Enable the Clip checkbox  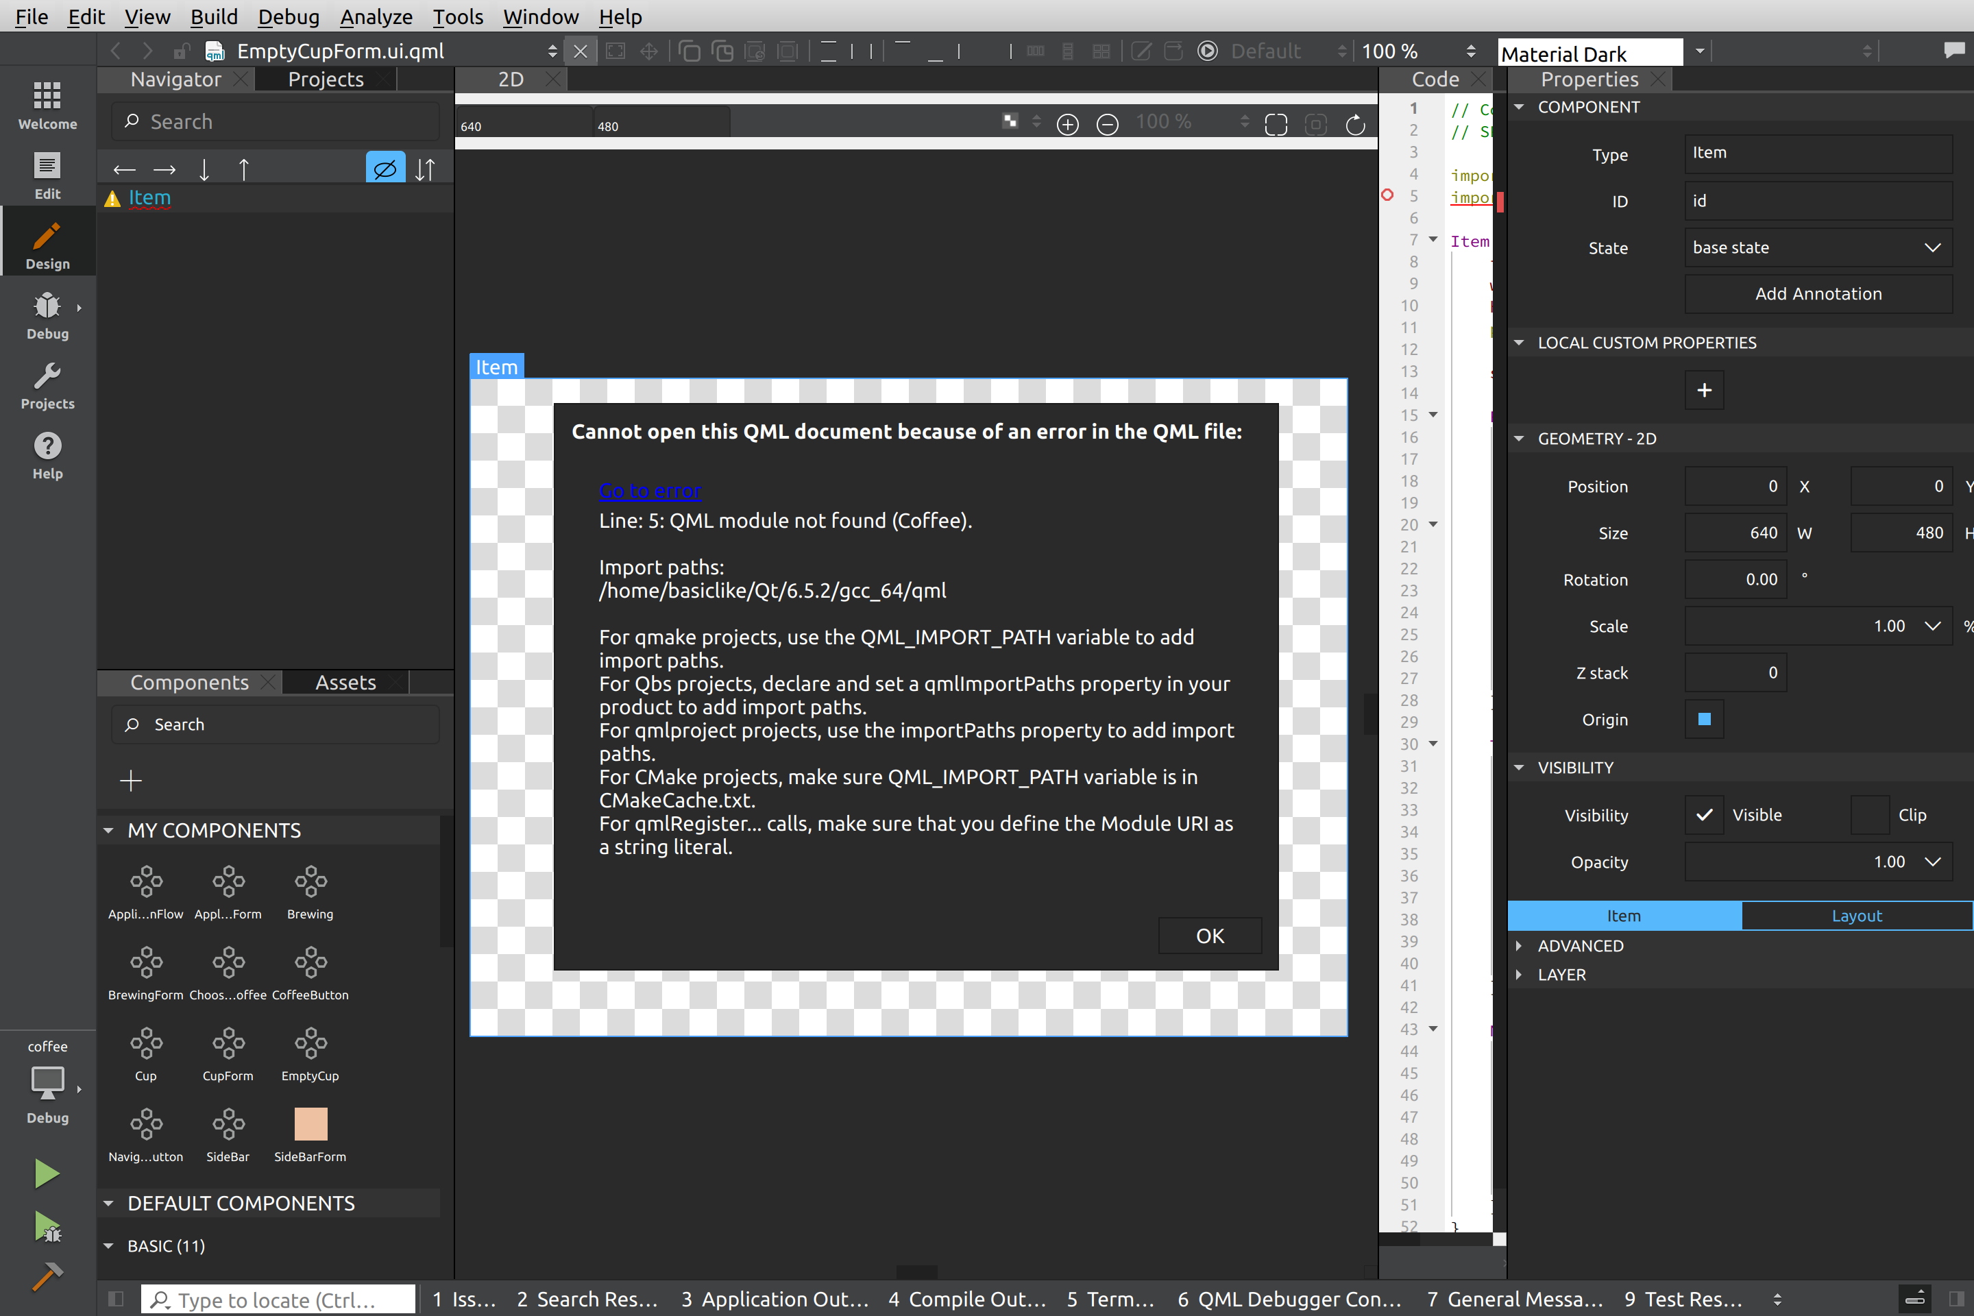click(x=1869, y=814)
